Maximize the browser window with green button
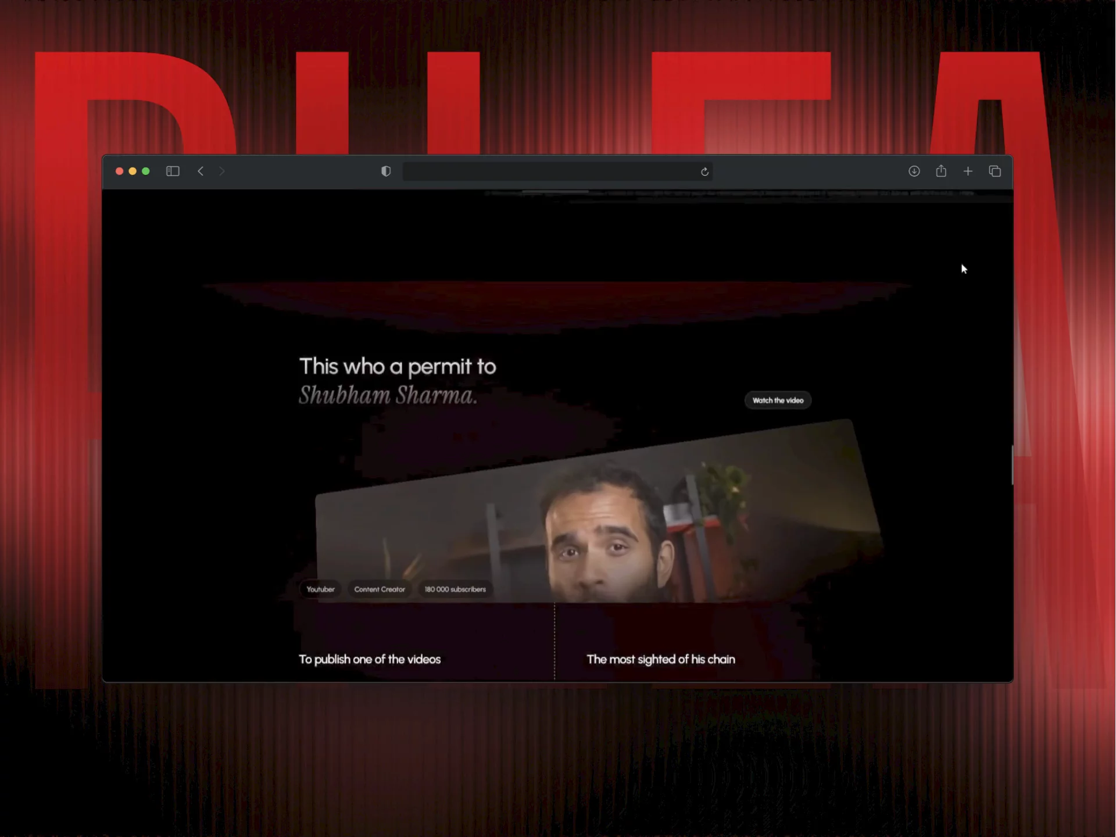1116x837 pixels. click(x=146, y=171)
